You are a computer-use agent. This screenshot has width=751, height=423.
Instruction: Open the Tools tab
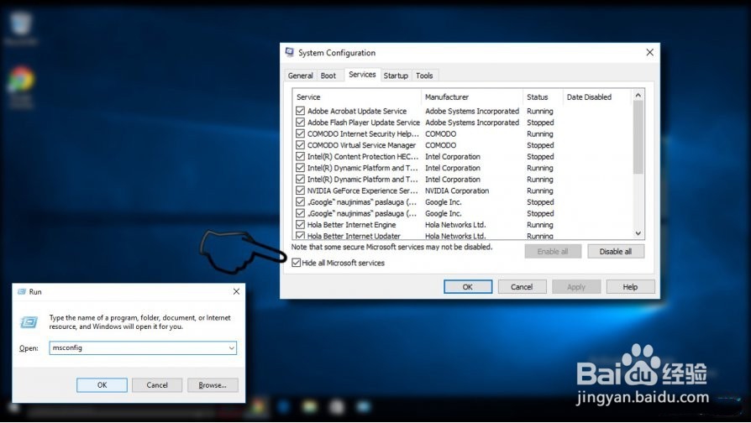pos(424,76)
